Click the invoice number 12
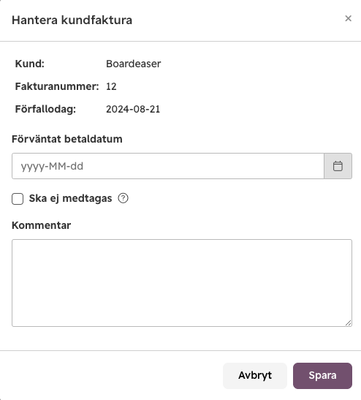 [111, 86]
